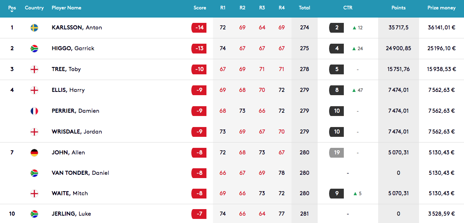Click CTR rank badge 19 for John
The height and width of the screenshot is (223, 464).
click(x=336, y=153)
